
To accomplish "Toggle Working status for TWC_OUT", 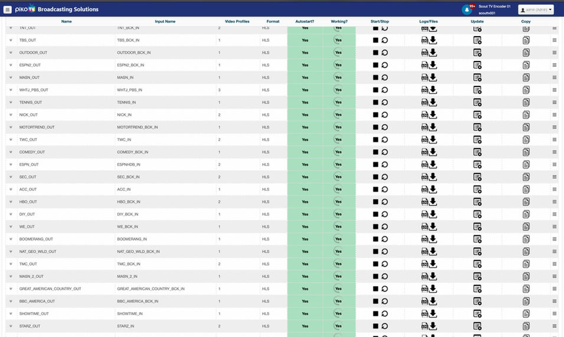I will pyautogui.click(x=338, y=140).
